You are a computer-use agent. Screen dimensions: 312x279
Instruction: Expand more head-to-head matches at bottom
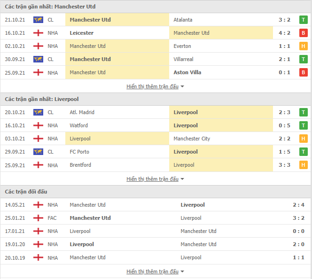(155, 271)
